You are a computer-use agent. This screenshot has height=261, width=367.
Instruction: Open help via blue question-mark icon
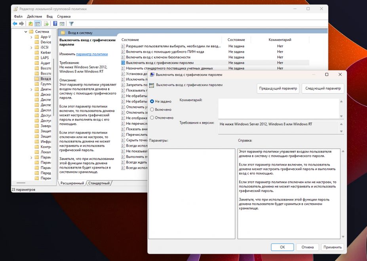(x=55, y=24)
